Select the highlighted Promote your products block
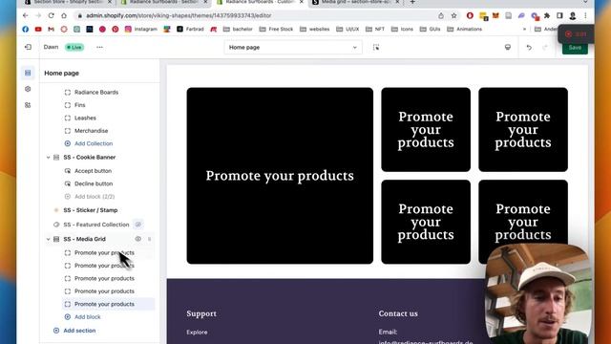Image resolution: width=611 pixels, height=344 pixels. pos(108,304)
